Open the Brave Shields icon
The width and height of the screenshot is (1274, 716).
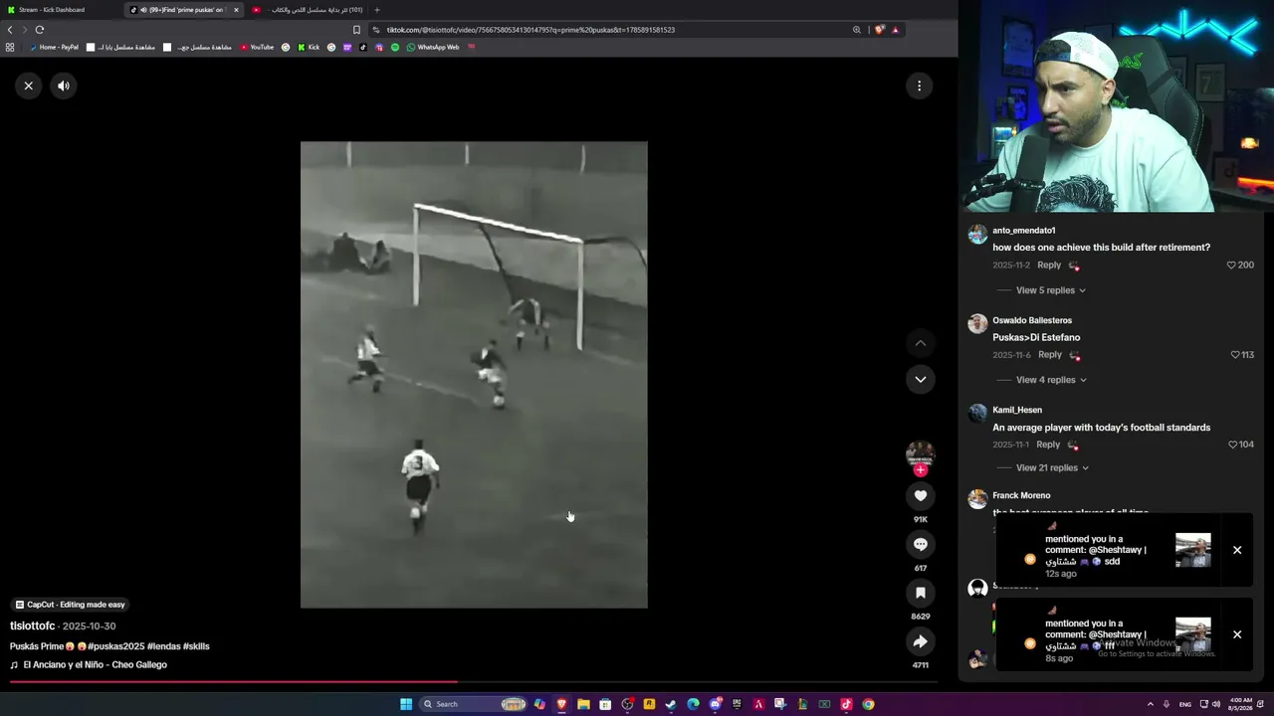[x=879, y=30]
